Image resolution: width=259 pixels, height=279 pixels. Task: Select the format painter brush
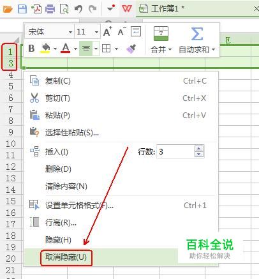tap(131, 49)
